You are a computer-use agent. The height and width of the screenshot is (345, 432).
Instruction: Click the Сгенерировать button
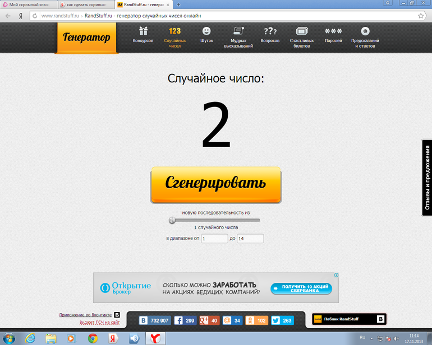coord(216,185)
